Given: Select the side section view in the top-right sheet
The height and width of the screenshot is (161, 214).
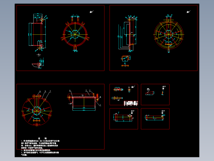Looking at the screenshot, I should tap(128, 34).
